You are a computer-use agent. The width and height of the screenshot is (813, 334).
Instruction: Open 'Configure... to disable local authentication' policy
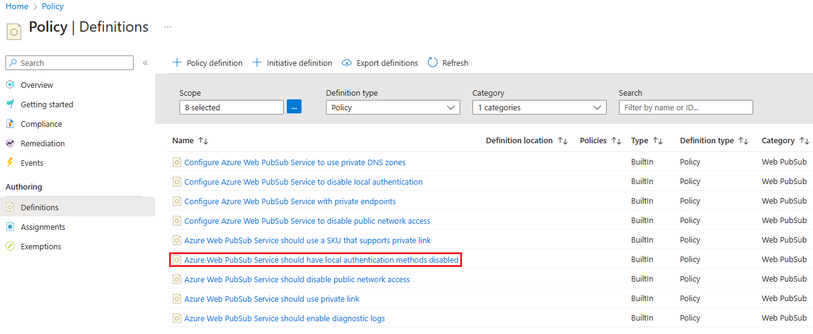click(x=303, y=182)
